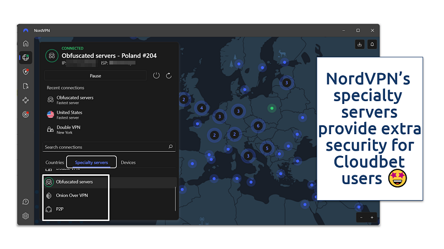Select the Specialty servers tab
Image resolution: width=444 pixels, height=249 pixels.
tap(91, 162)
